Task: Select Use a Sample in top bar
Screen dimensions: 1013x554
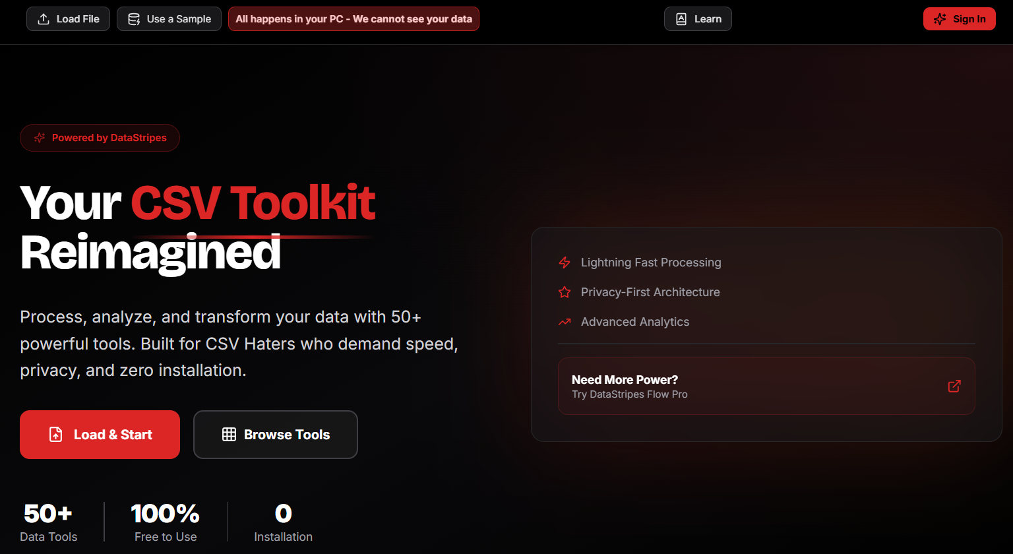Action: (x=169, y=19)
